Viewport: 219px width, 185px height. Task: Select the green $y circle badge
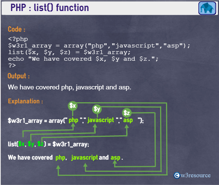point(97,109)
